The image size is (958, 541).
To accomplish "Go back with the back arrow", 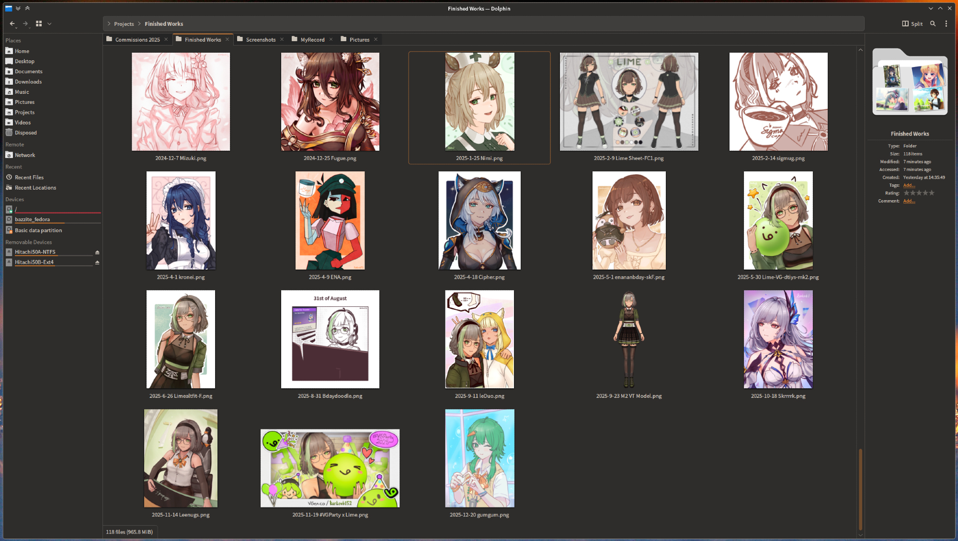I will (12, 23).
